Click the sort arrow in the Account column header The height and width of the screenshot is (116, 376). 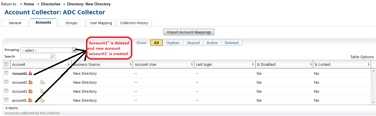point(69,65)
